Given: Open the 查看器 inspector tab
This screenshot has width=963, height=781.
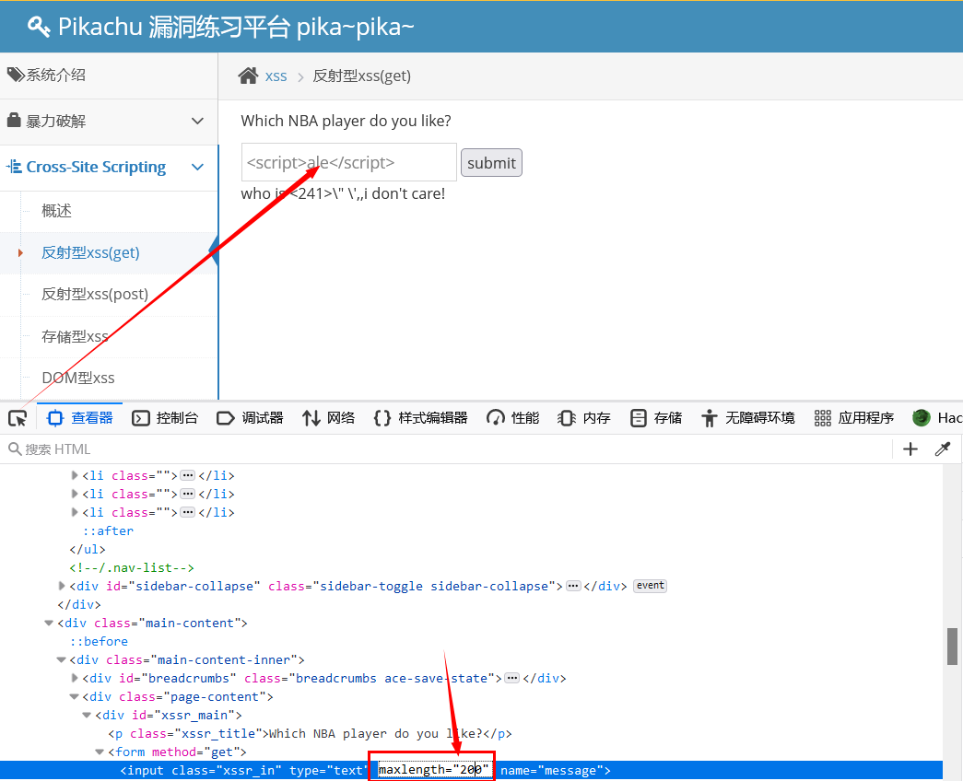Looking at the screenshot, I should tap(80, 418).
